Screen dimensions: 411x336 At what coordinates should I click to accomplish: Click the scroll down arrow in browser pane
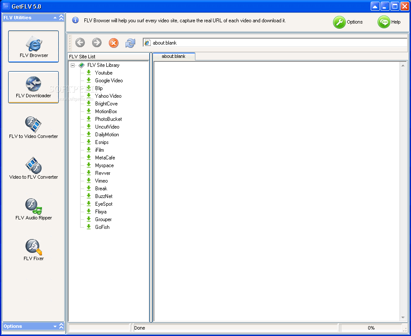[x=403, y=318]
